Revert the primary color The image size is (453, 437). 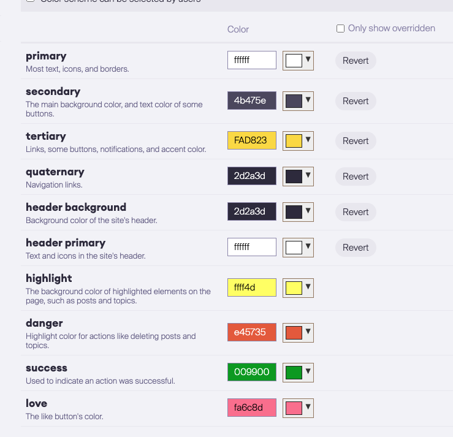[x=356, y=61]
